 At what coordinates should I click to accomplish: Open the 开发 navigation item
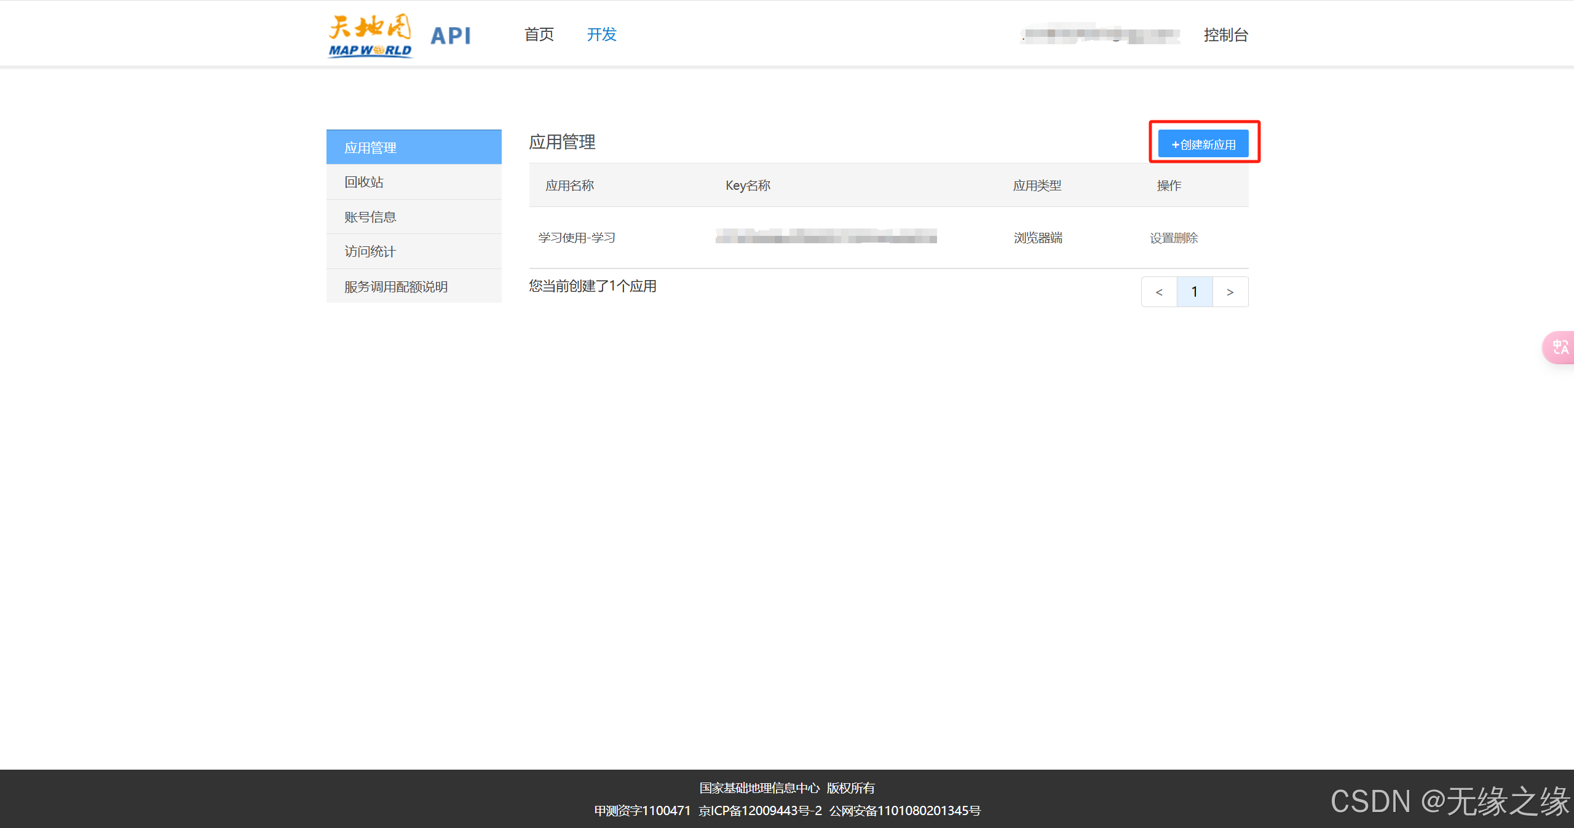pyautogui.click(x=601, y=34)
